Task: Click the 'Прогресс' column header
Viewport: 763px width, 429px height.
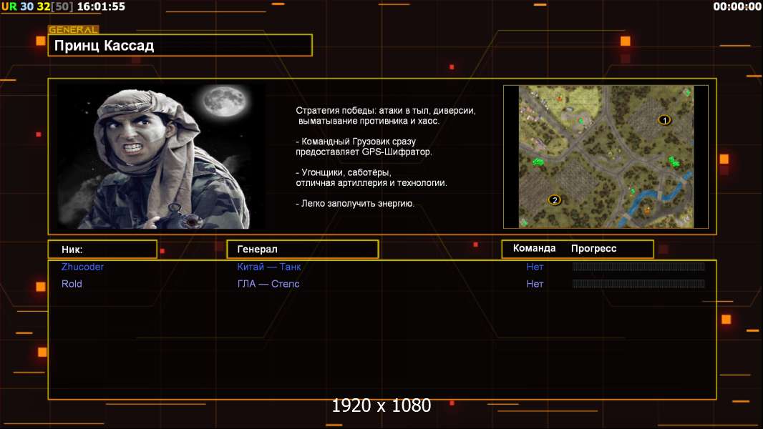Action: (593, 249)
